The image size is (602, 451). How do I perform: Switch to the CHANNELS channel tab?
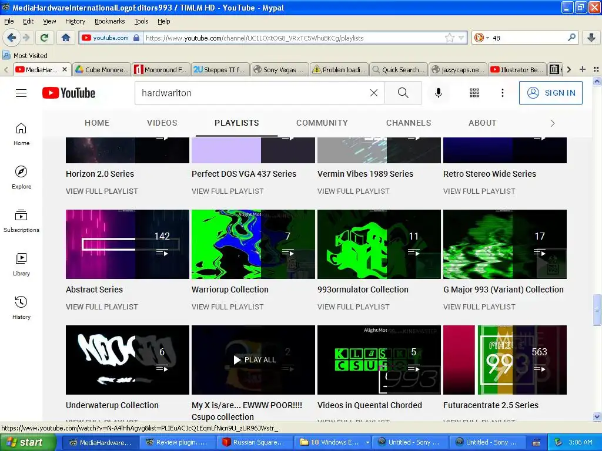(409, 123)
